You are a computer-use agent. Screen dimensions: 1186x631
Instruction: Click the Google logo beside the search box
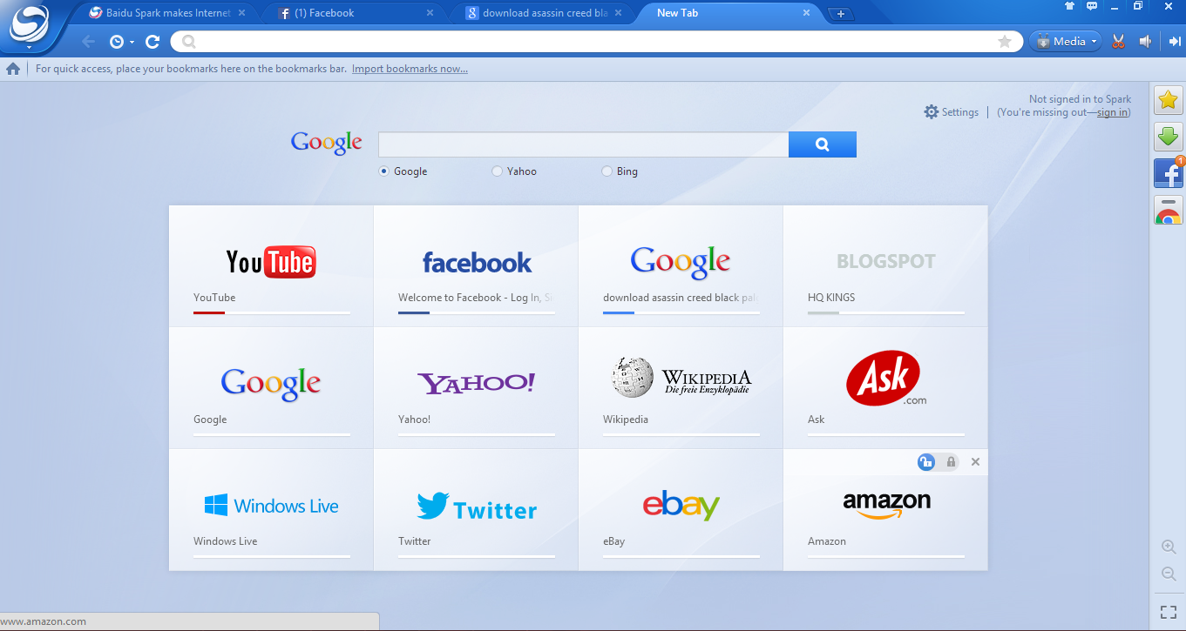[x=327, y=144]
